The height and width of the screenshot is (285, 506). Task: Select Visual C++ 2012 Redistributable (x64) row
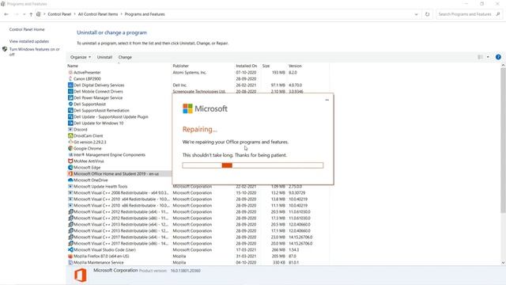point(198,211)
